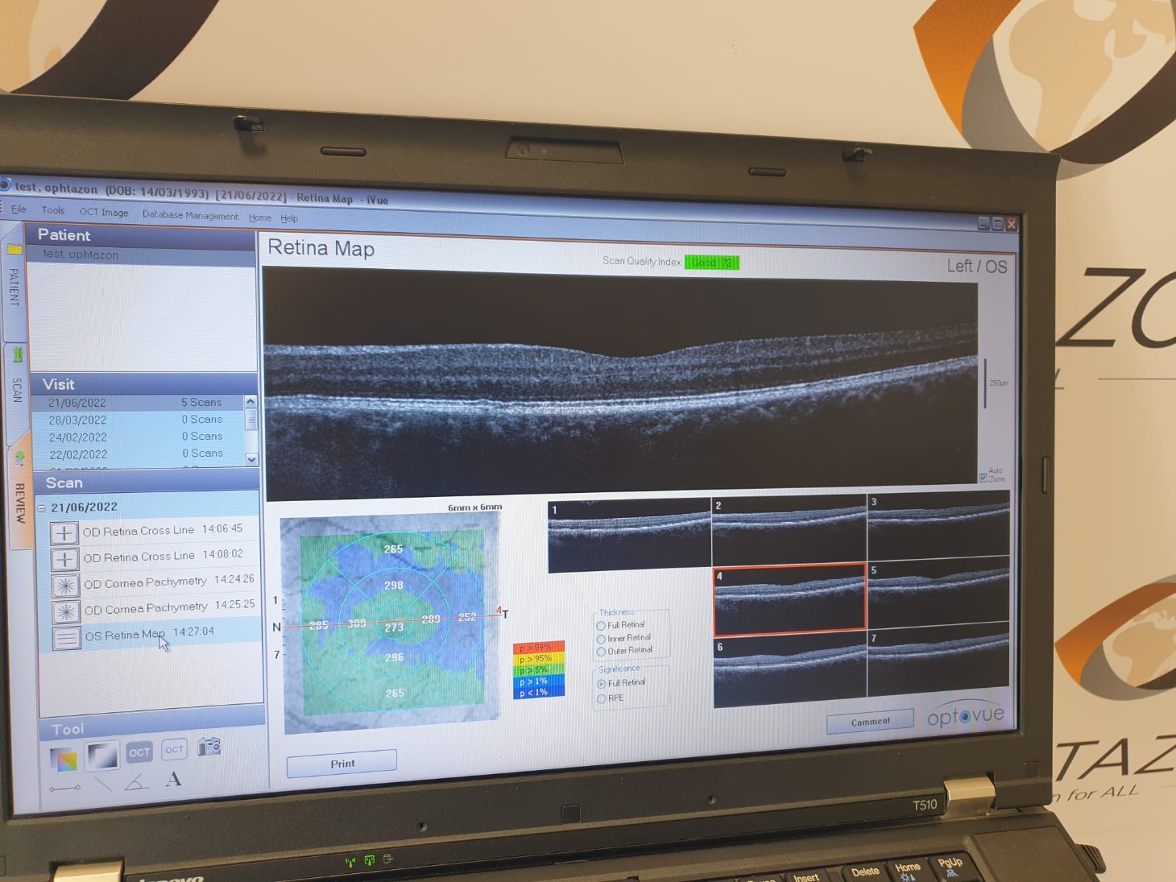Click the Comment button

[x=870, y=721]
